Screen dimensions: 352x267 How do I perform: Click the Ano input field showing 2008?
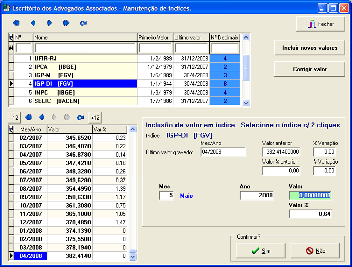coord(257,195)
